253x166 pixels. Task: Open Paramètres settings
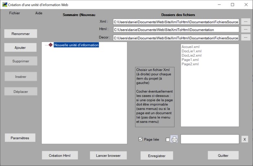pos(20,138)
